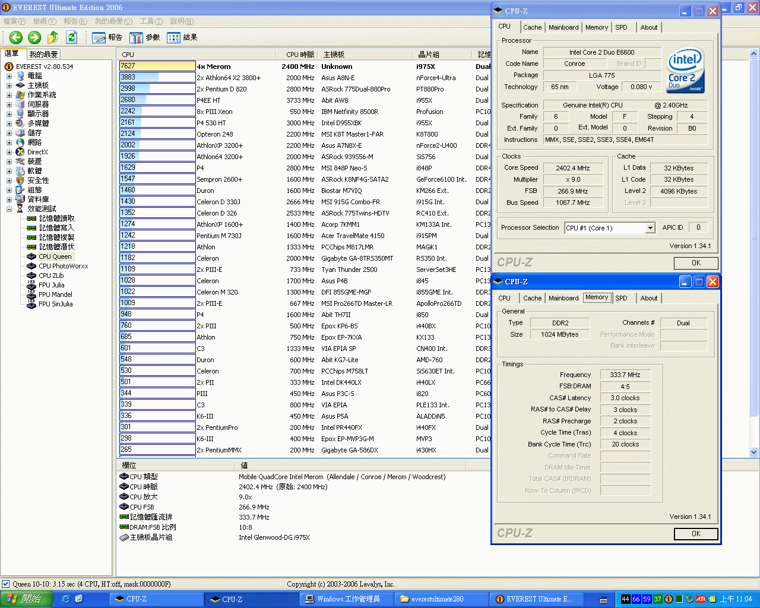Expand the 電腦 computer tree node

click(9, 76)
